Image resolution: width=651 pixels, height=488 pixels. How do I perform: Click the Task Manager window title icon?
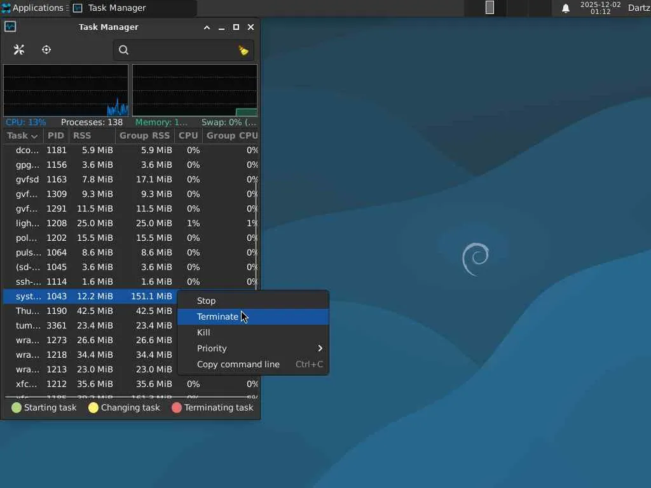(10, 27)
